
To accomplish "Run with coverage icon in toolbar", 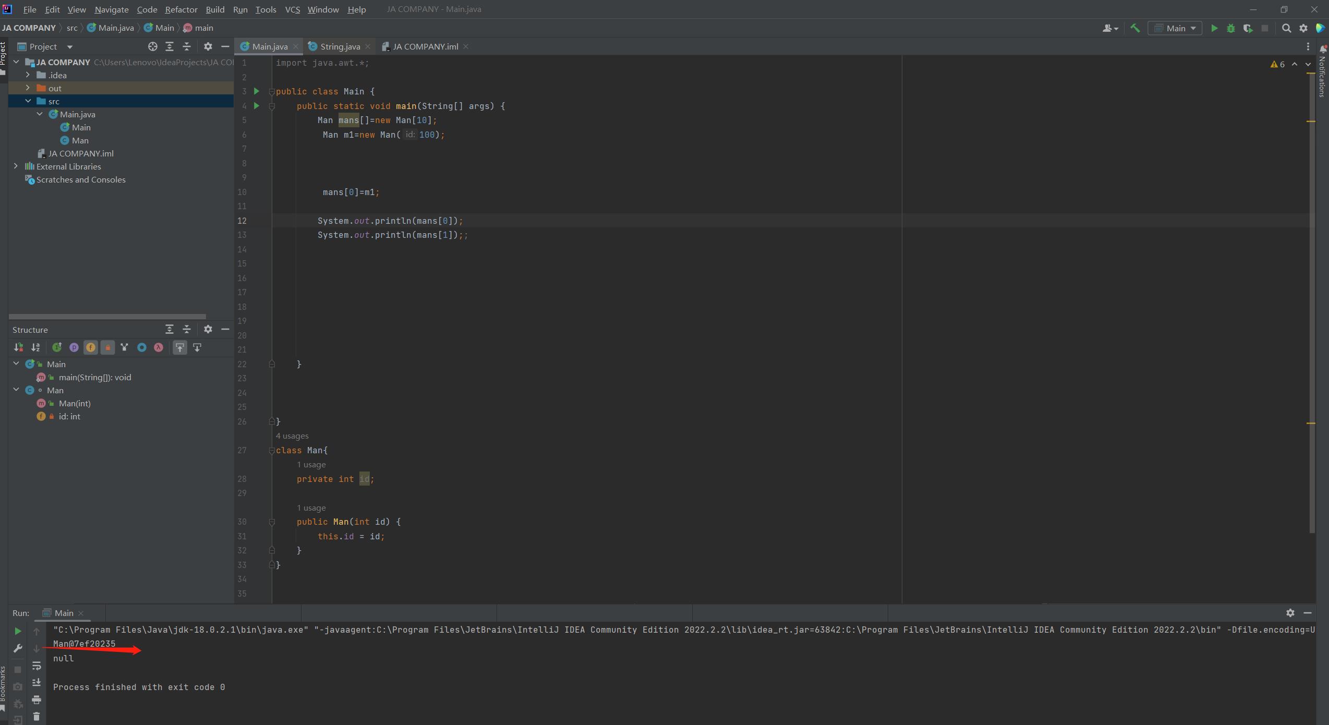I will [x=1248, y=28].
